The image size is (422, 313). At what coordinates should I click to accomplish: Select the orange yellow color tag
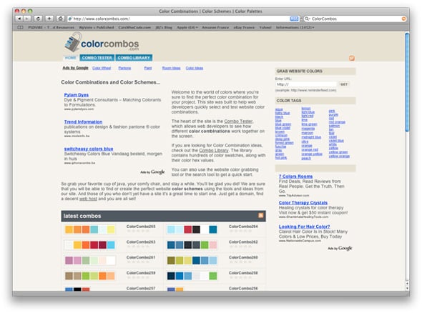point(312,154)
